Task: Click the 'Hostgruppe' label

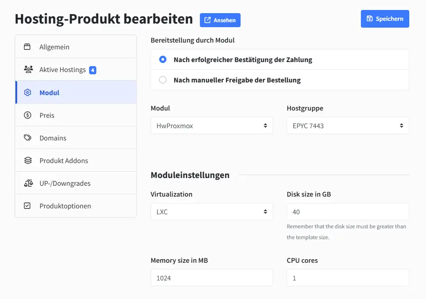Action: pos(305,108)
